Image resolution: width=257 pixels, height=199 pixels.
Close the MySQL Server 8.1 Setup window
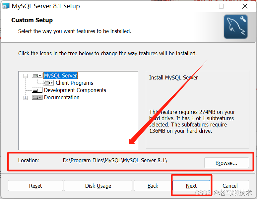(245, 6)
